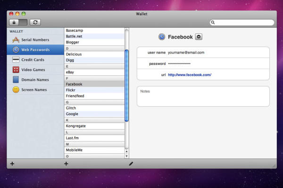Open Domain Names category
Screen dimensions: 283x188
35,80
